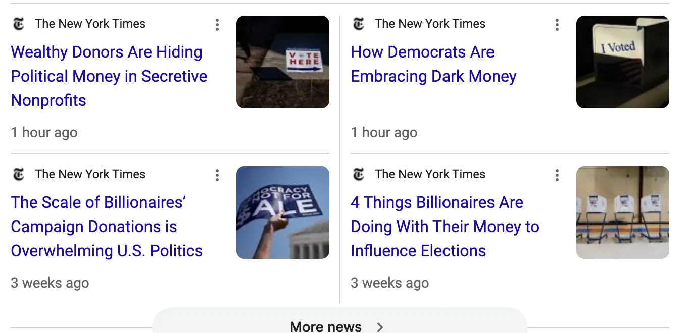The width and height of the screenshot is (689, 333).
Task: Click the voting booths thumbnail image
Action: click(x=622, y=212)
